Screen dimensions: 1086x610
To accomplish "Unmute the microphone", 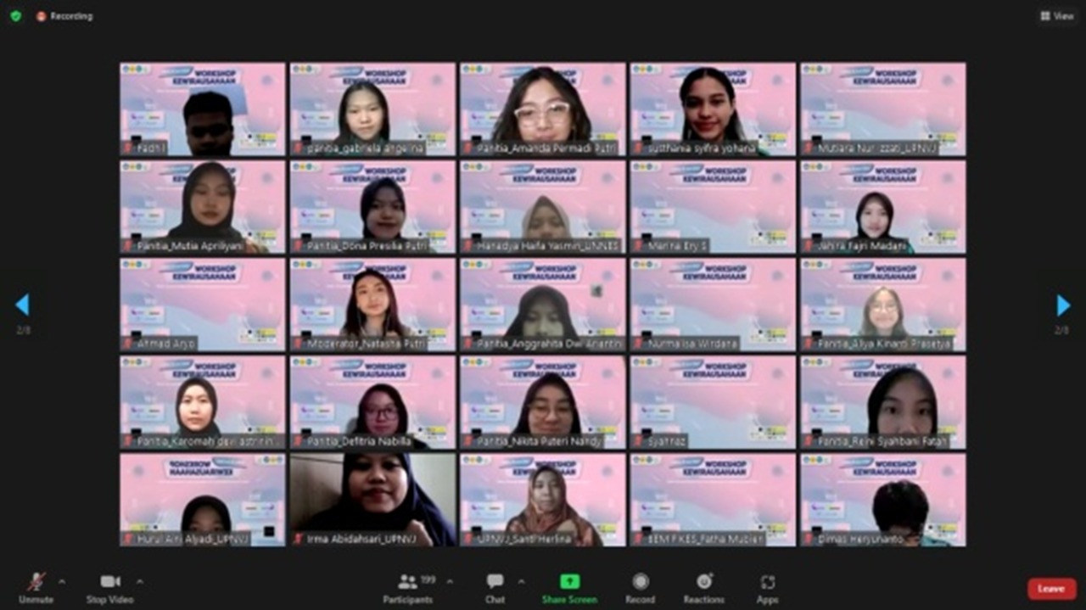I will [x=36, y=586].
